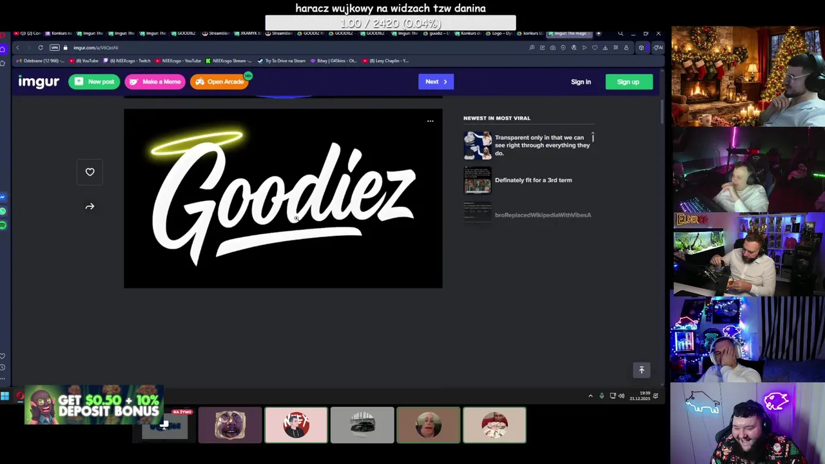This screenshot has width=825, height=464.
Task: Click the New post button
Action: click(94, 82)
